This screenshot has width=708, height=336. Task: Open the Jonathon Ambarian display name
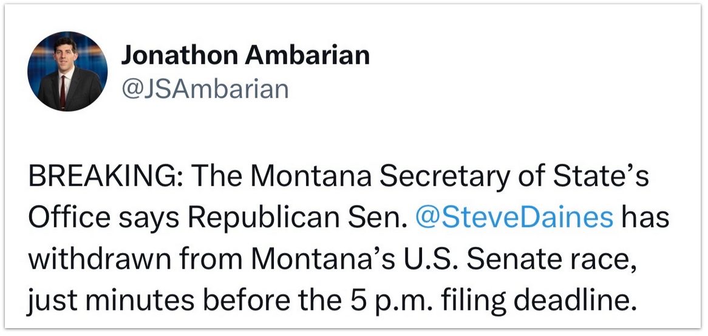pyautogui.click(x=245, y=56)
